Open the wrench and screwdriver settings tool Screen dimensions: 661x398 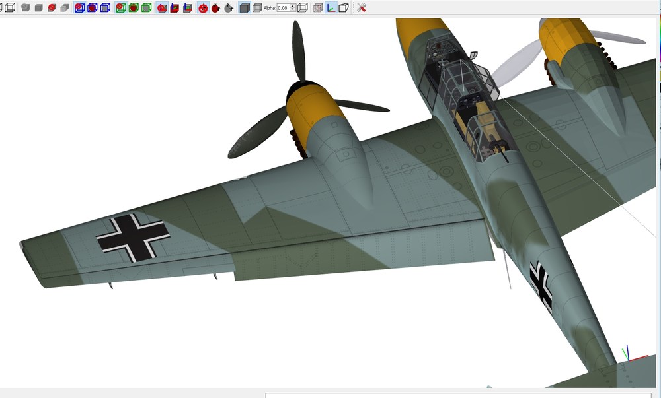362,7
